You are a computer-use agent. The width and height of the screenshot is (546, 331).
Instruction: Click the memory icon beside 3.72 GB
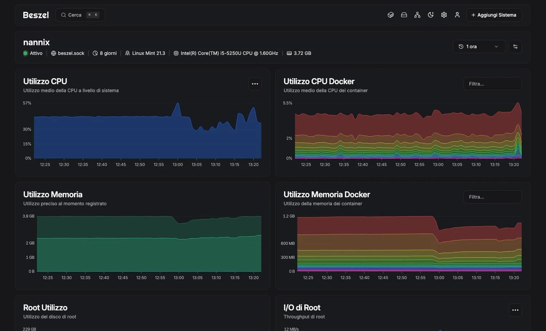coord(289,53)
